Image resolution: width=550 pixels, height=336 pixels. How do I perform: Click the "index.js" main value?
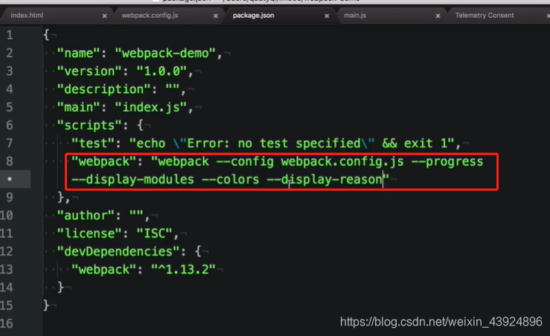[x=151, y=107]
